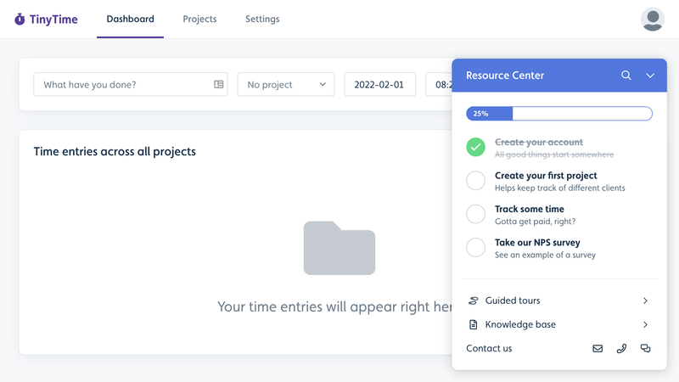Click the Guided tours icon
Image resolution: width=679 pixels, height=382 pixels.
474,301
